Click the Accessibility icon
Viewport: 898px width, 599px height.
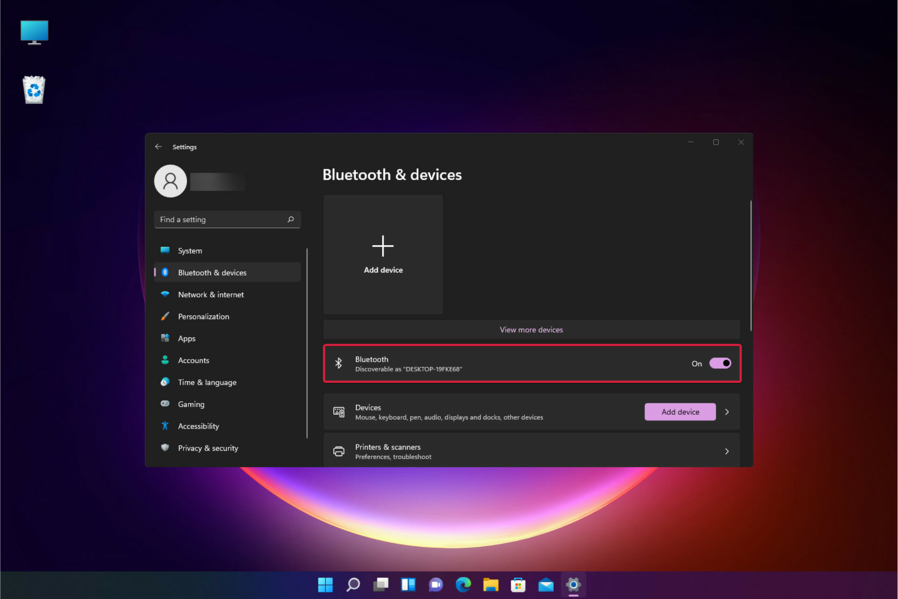(166, 426)
